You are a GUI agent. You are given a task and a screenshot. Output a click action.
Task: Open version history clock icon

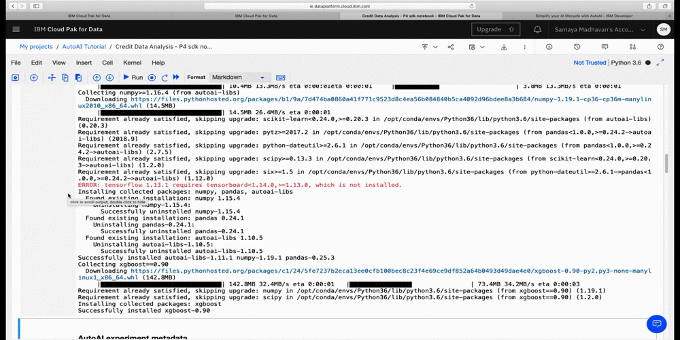click(577, 47)
